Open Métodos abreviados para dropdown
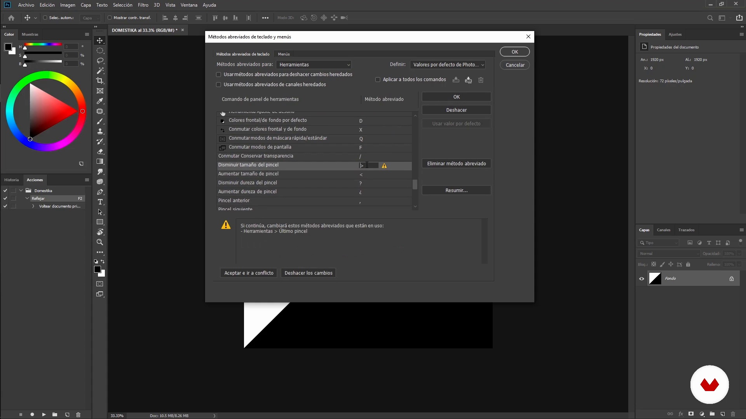 [x=314, y=65]
